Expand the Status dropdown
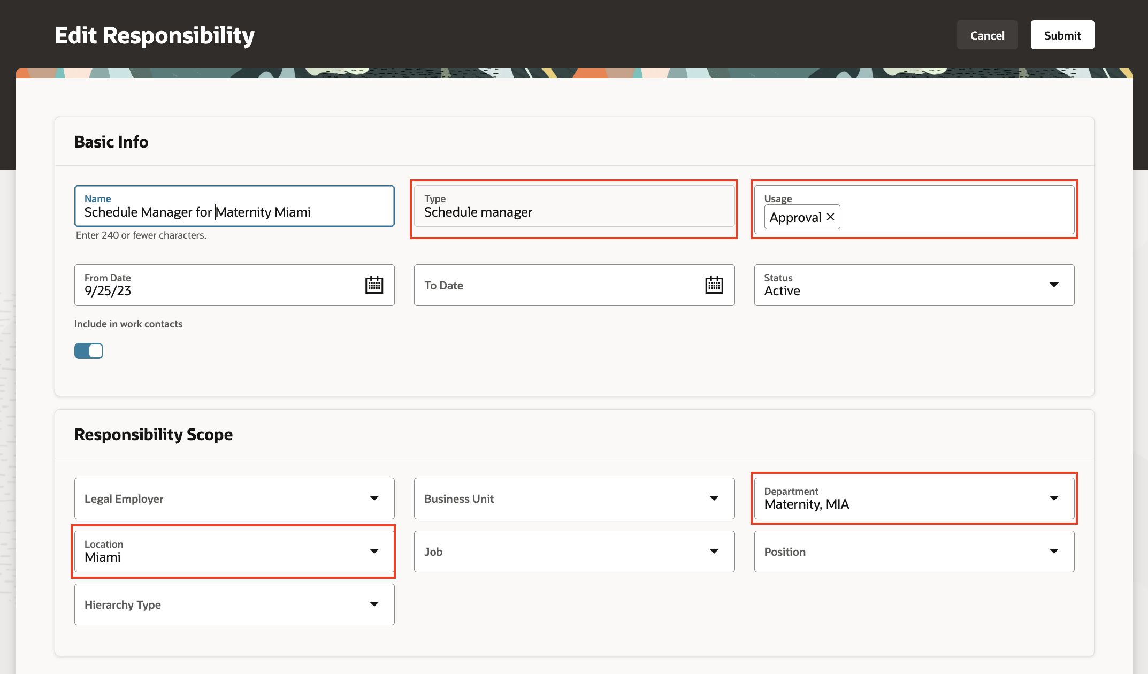1148x674 pixels. [x=1053, y=285]
